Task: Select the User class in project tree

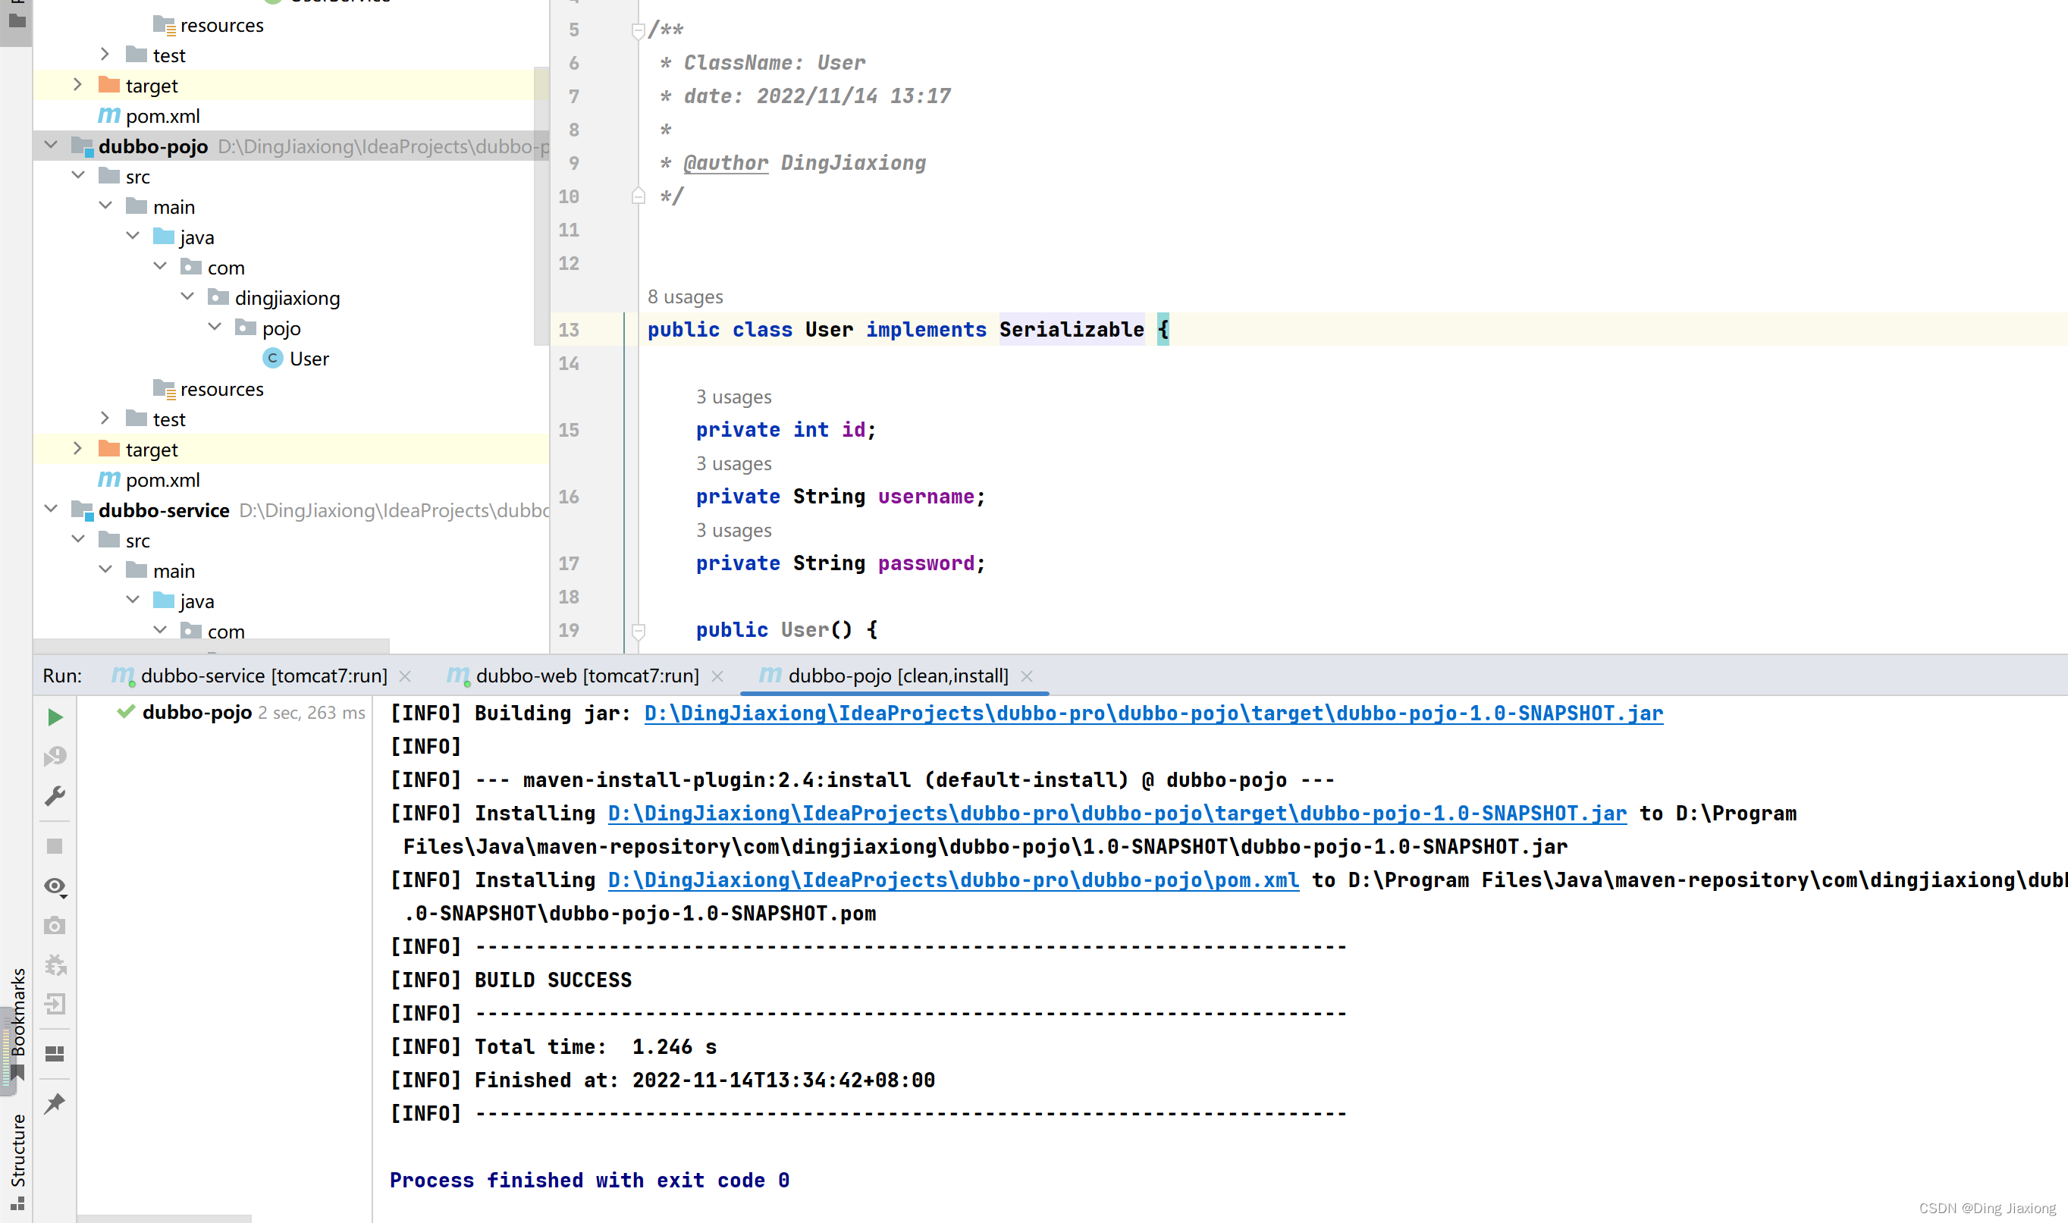Action: click(x=296, y=359)
